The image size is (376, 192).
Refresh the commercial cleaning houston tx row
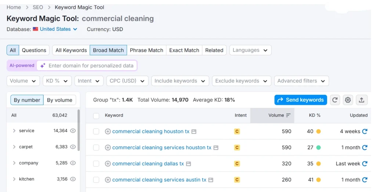pyautogui.click(x=365, y=132)
